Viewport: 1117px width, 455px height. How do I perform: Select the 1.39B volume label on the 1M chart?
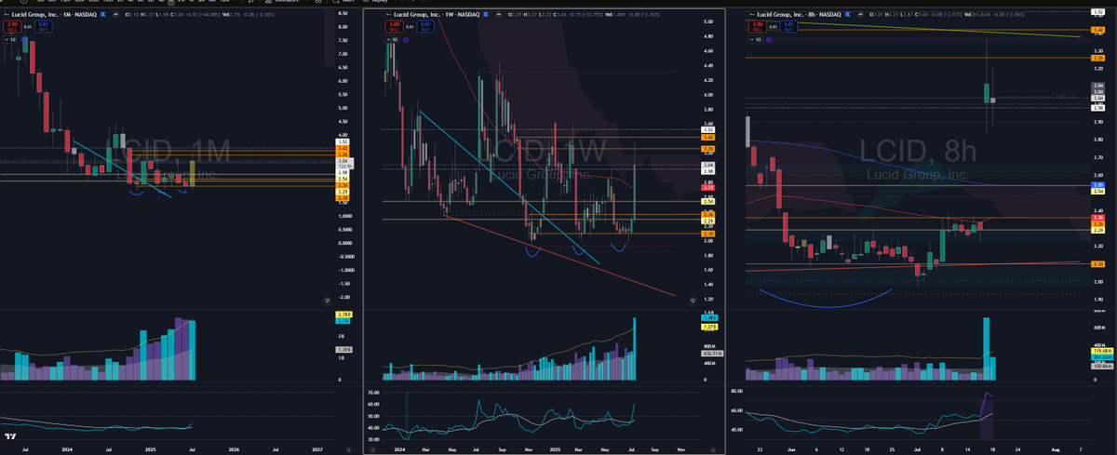click(343, 350)
